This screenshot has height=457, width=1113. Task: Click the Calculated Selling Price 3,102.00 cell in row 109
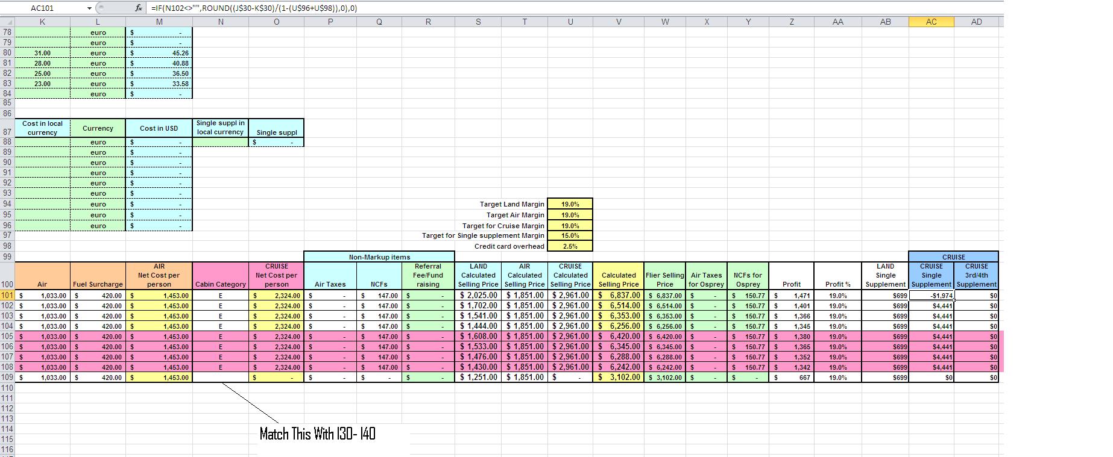point(619,378)
